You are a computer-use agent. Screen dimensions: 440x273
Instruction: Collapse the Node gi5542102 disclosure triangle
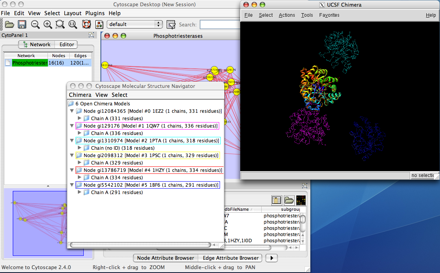[72, 185]
